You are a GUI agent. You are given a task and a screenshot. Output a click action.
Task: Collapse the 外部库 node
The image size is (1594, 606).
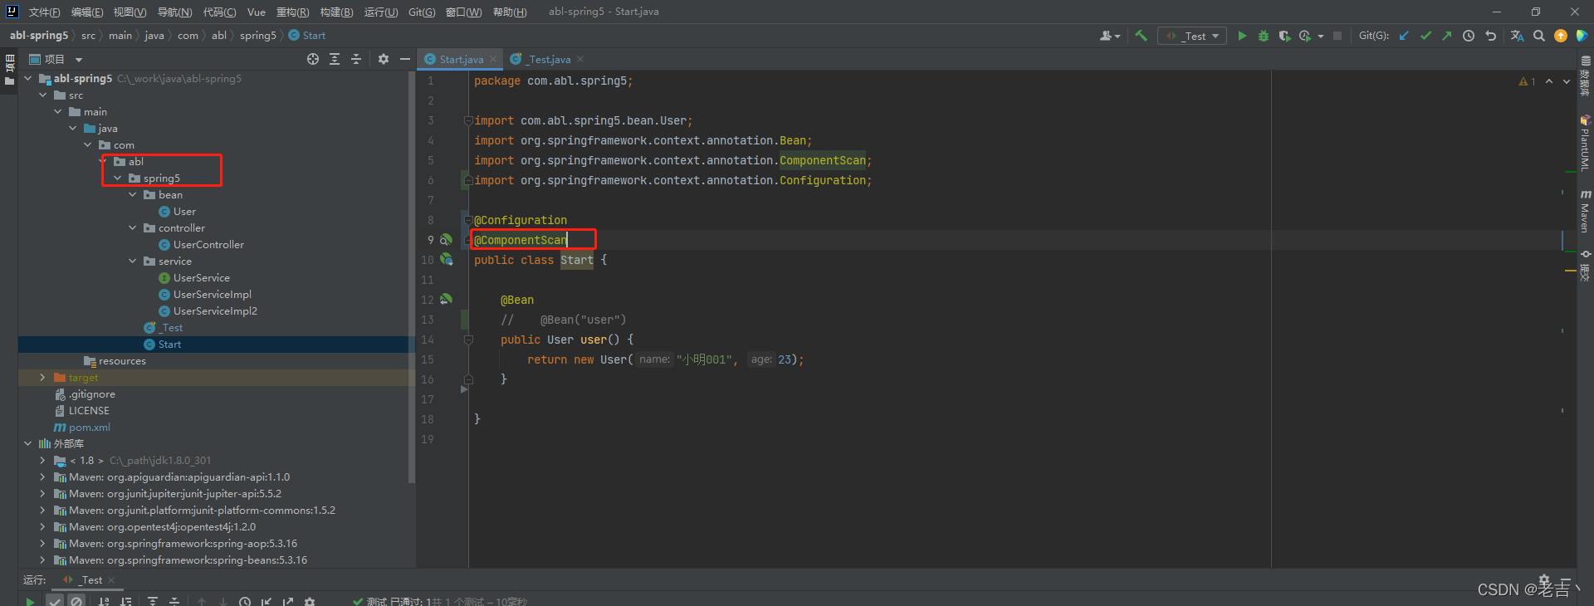[x=27, y=444]
